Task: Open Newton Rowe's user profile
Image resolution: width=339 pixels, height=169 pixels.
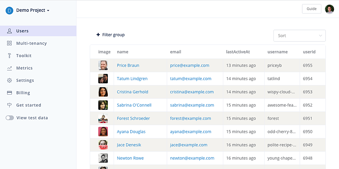Action: pos(131,158)
